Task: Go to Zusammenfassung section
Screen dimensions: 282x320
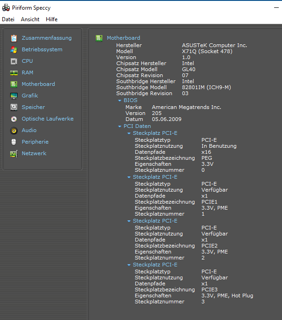Action: pyautogui.click(x=47, y=38)
